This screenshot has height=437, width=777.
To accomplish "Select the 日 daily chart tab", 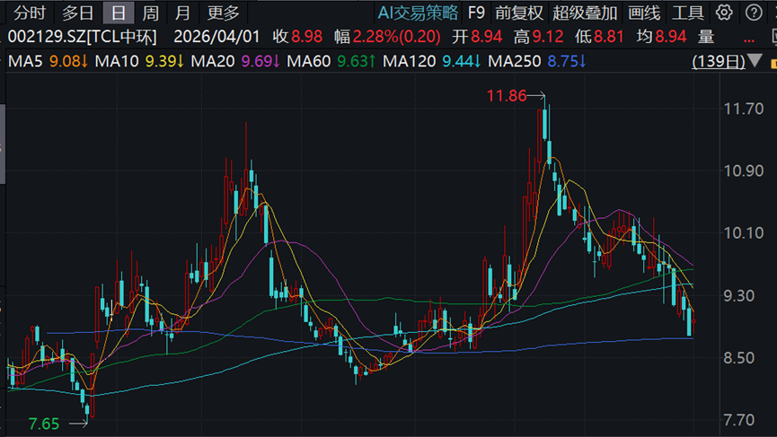I will pyautogui.click(x=119, y=13).
